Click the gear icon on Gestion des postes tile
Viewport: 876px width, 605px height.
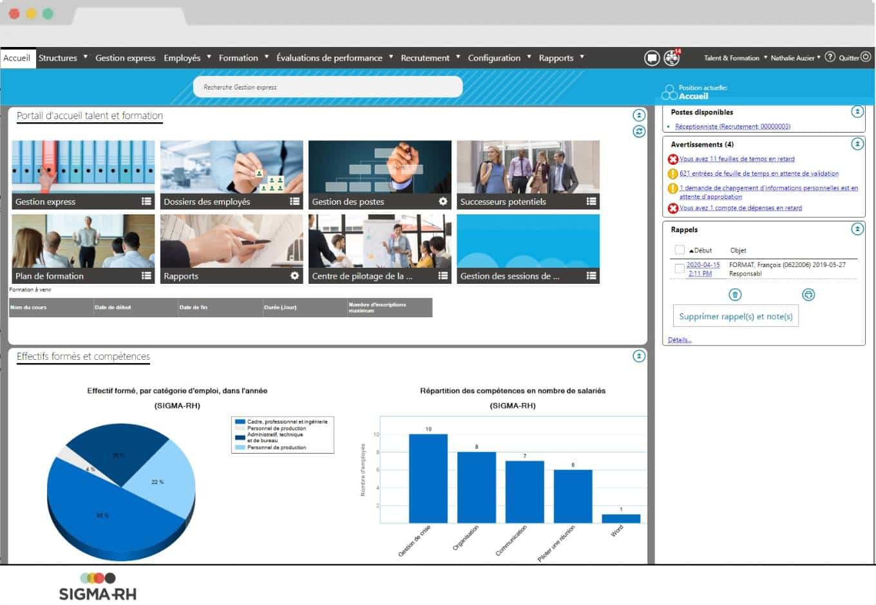[x=443, y=201]
